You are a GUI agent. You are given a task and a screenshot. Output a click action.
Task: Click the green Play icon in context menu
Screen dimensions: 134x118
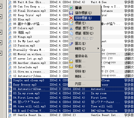71,8
